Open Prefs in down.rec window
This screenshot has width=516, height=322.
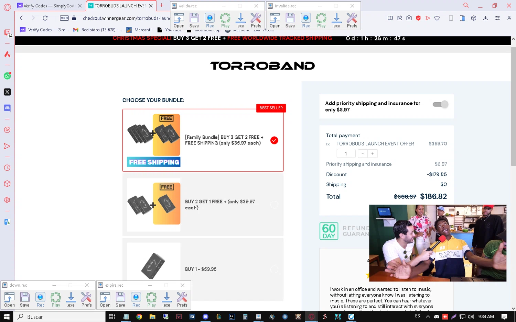click(86, 300)
